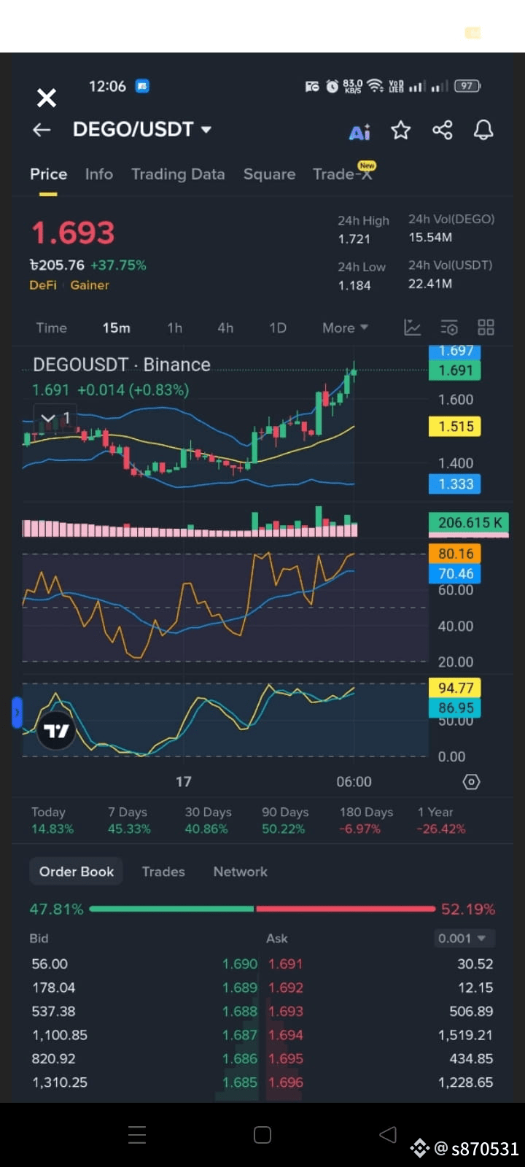The height and width of the screenshot is (1167, 525).
Task: Open the Trading Data tab
Action: click(x=178, y=174)
